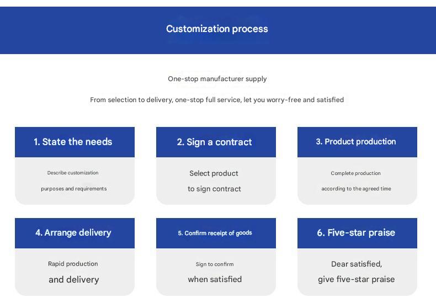The width and height of the screenshot is (436, 308).
Task: Click the "One-stop manufacturer supply" subtitle
Action: point(217,79)
